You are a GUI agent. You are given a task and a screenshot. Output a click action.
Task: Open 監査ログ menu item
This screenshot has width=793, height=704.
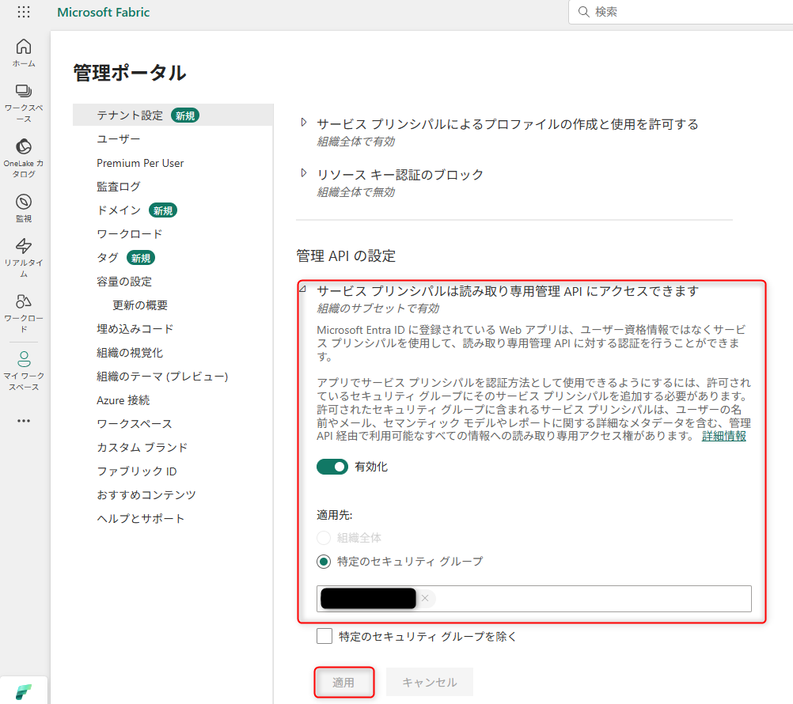pos(119,187)
